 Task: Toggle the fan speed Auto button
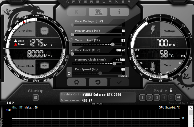coord(124,76)
